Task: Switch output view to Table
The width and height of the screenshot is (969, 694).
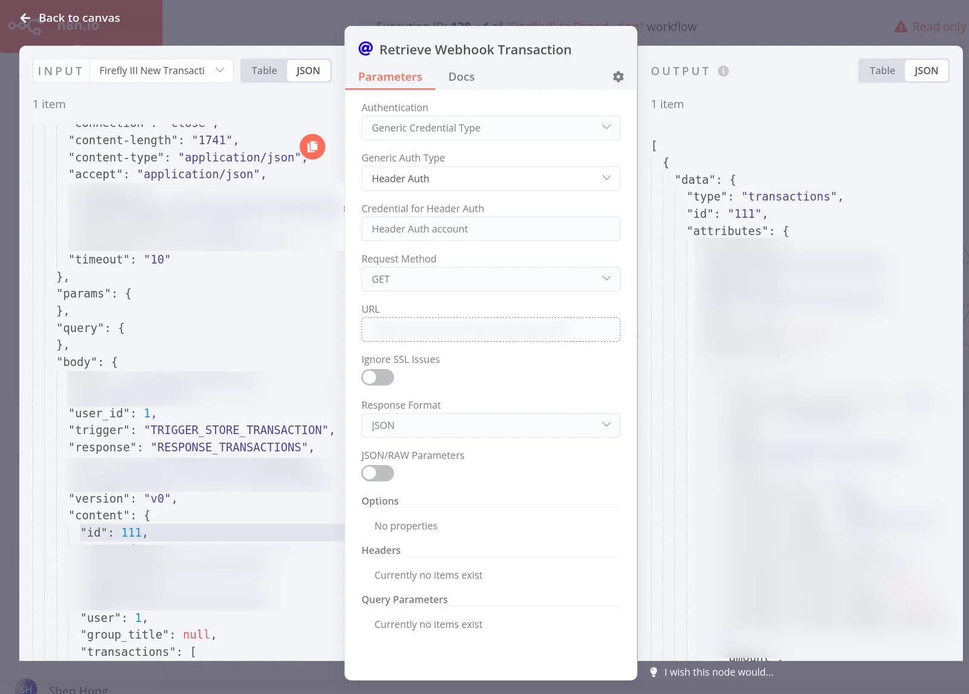Action: (x=882, y=71)
